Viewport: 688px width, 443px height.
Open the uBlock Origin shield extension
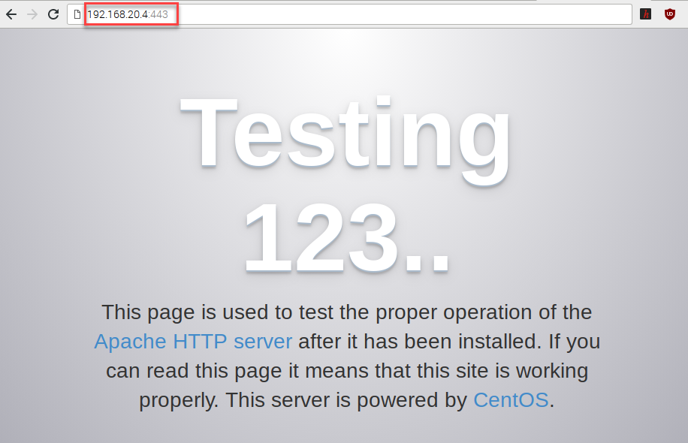(x=669, y=14)
